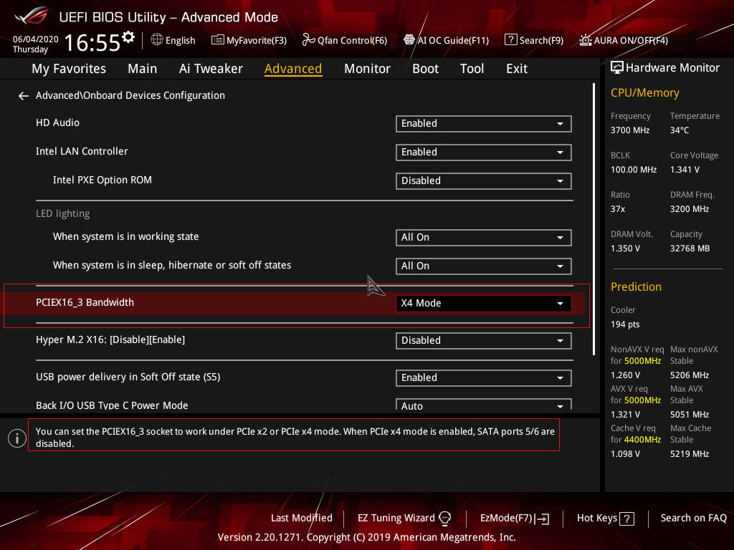Open the Search on FAQ link

(x=693, y=518)
